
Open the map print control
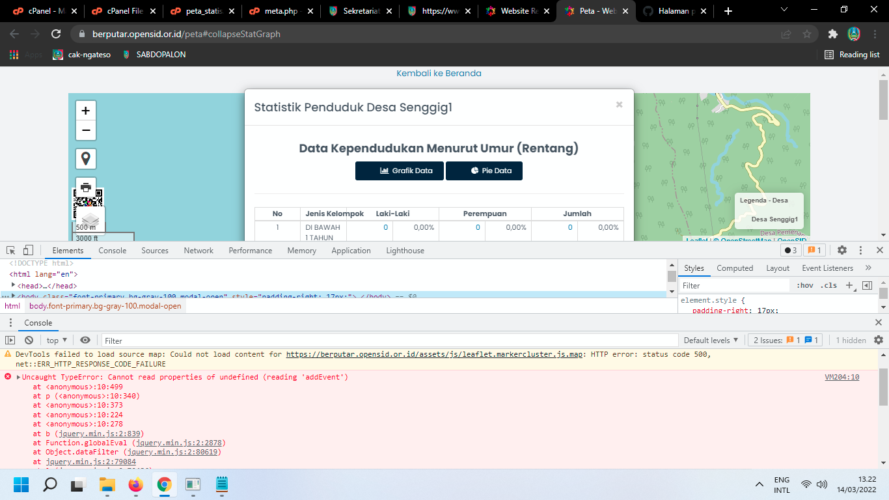click(85, 186)
